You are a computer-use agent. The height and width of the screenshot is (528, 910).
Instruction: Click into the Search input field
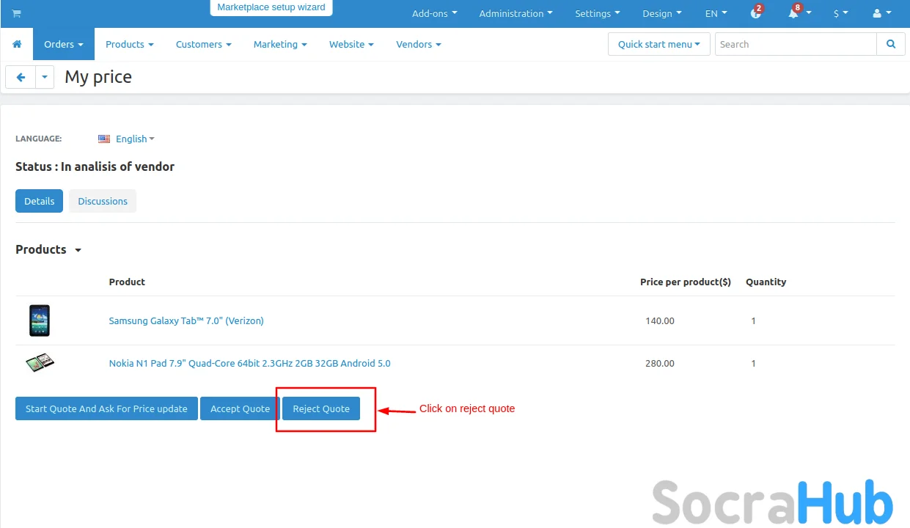(796, 44)
